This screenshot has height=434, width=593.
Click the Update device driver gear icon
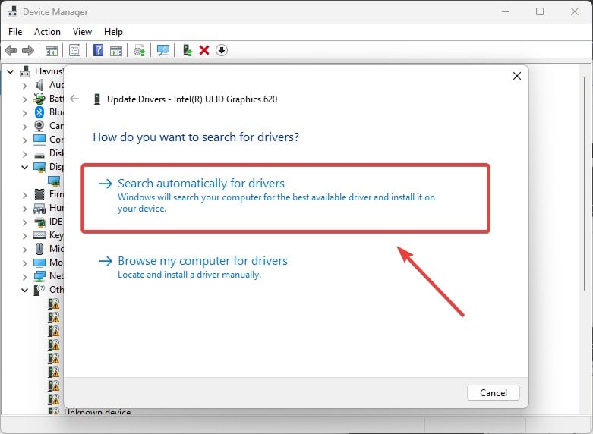[140, 50]
